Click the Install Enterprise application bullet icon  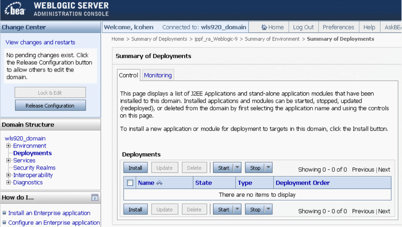coord(4,212)
